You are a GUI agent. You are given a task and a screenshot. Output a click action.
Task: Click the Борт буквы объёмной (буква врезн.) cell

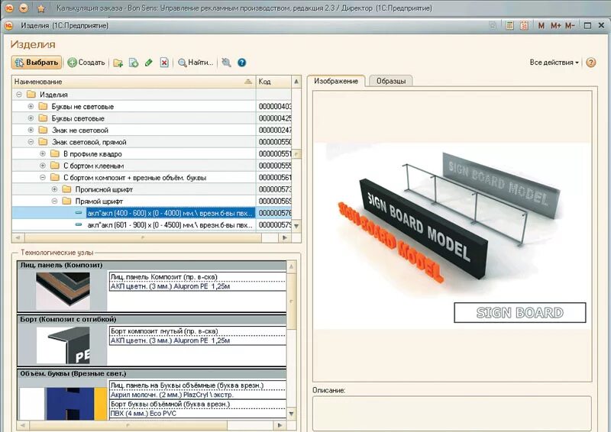(198, 404)
